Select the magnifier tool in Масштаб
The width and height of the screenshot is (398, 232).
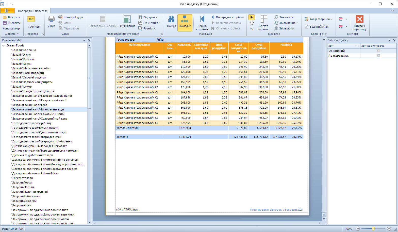point(252,28)
